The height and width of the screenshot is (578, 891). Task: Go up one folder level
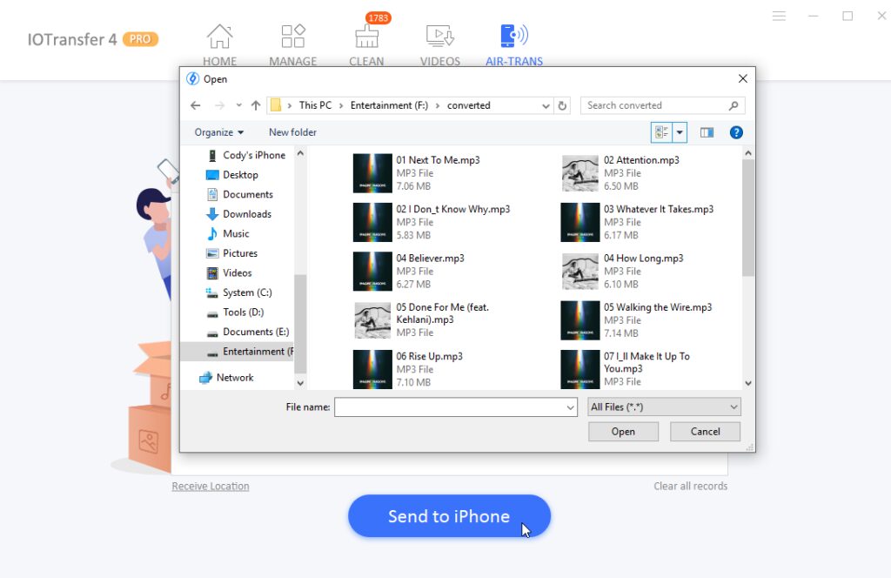[256, 105]
